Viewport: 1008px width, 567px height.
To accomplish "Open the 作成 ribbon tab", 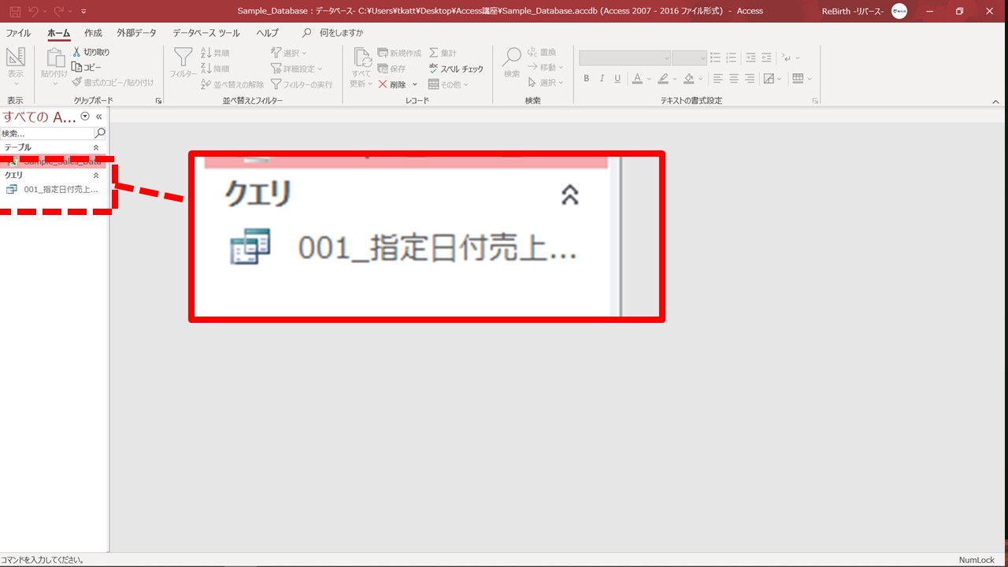I will coord(93,33).
